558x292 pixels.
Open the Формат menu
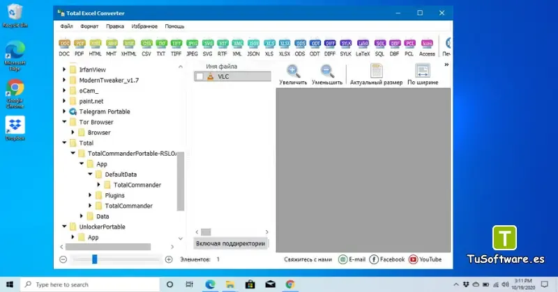click(x=89, y=26)
